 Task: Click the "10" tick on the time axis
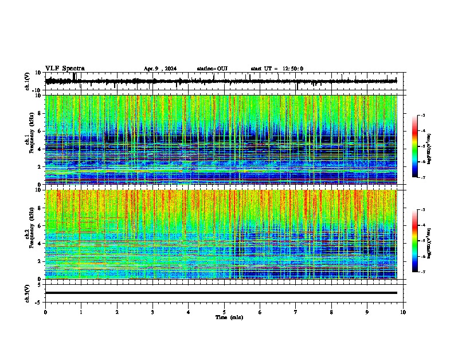click(x=403, y=312)
